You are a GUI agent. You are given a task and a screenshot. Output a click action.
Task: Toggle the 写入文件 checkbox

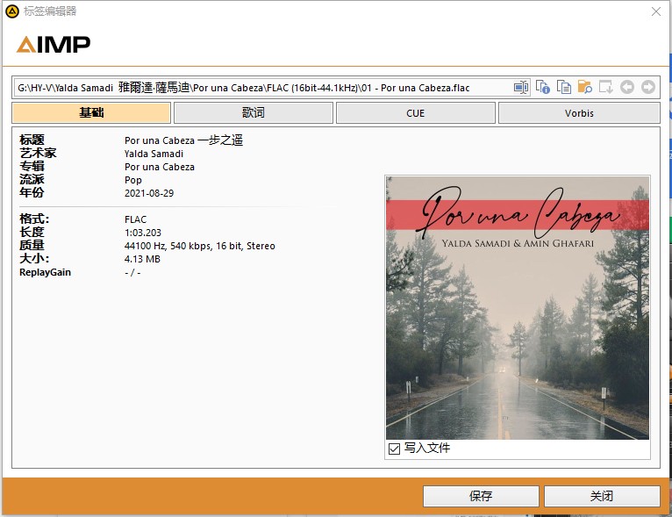pyautogui.click(x=394, y=449)
